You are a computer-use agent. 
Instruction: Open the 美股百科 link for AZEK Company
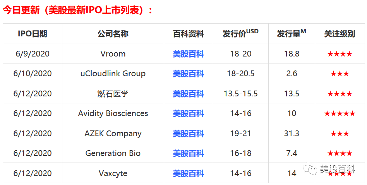[189, 134]
